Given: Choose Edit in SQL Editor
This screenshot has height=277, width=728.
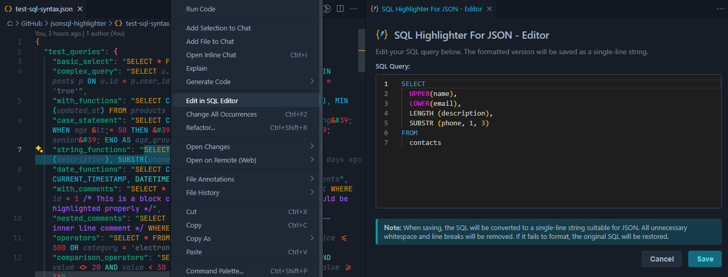Looking at the screenshot, I should [x=246, y=101].
